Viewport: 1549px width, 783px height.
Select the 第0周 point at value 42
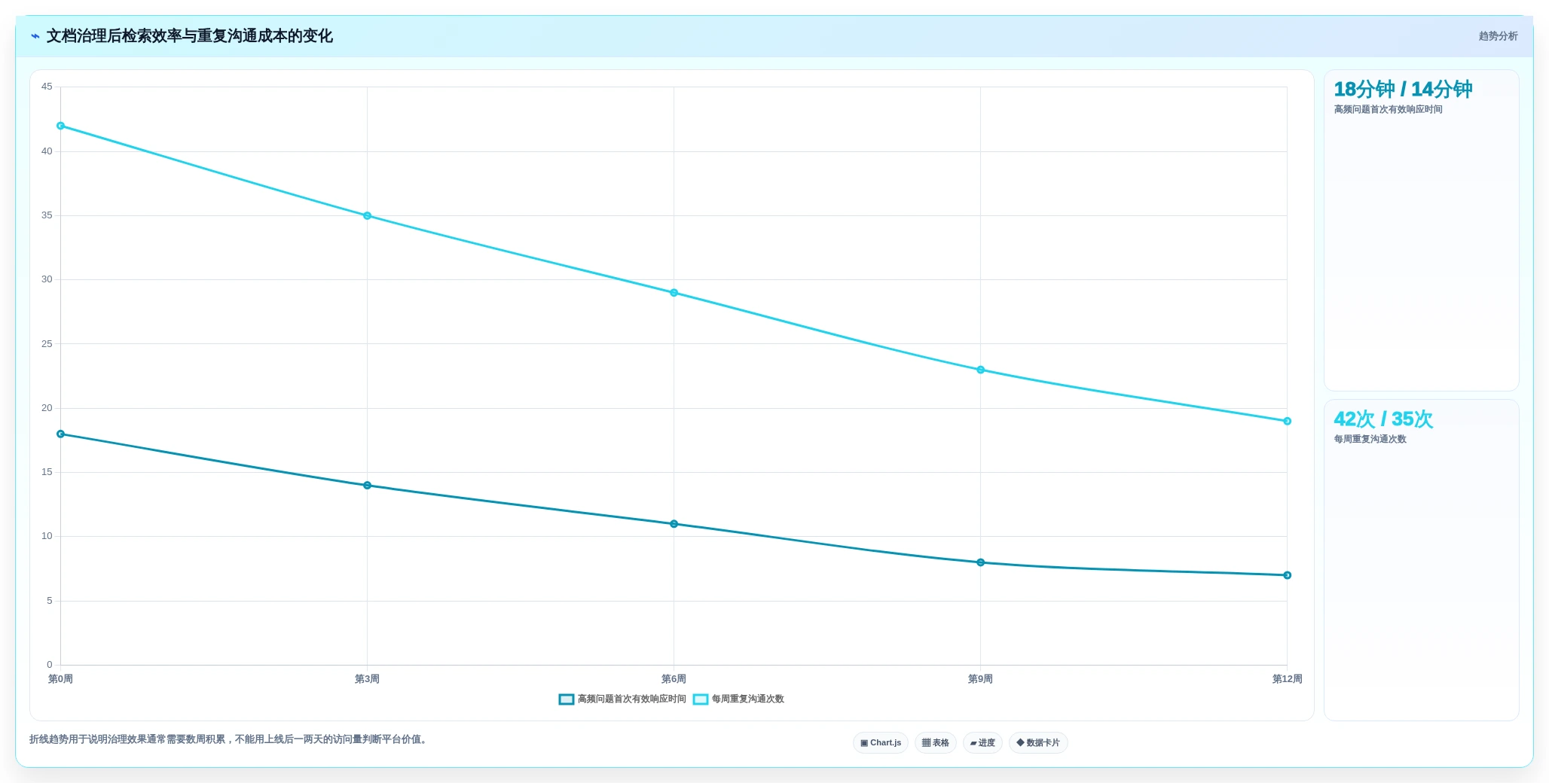click(61, 126)
